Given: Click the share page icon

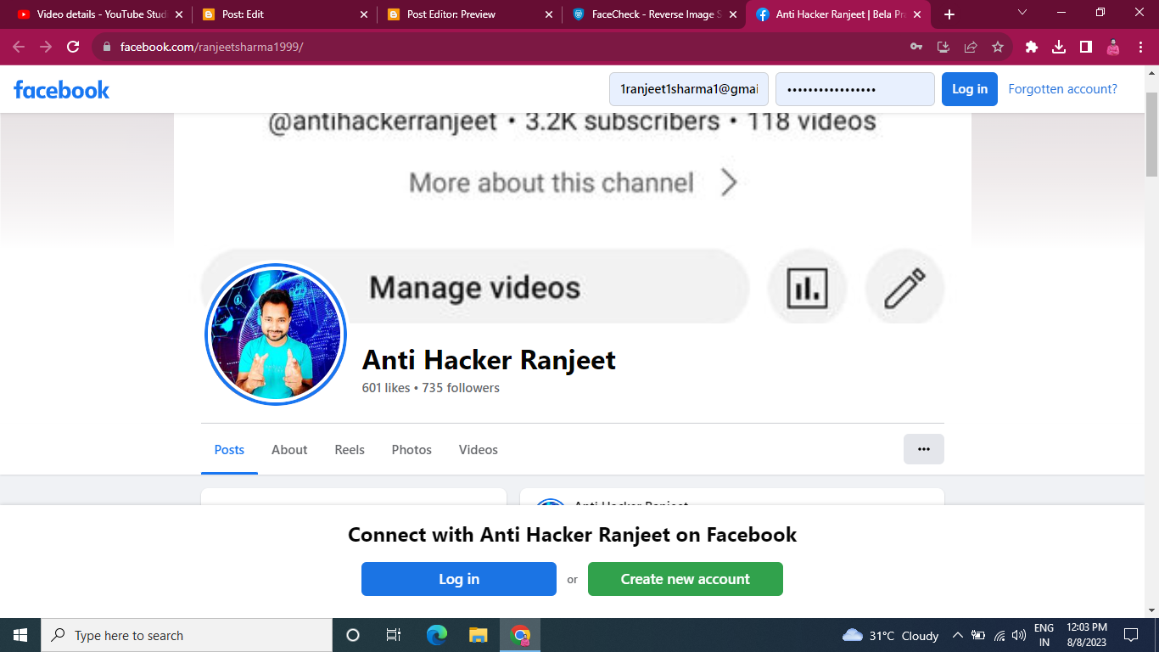Looking at the screenshot, I should click(x=971, y=47).
